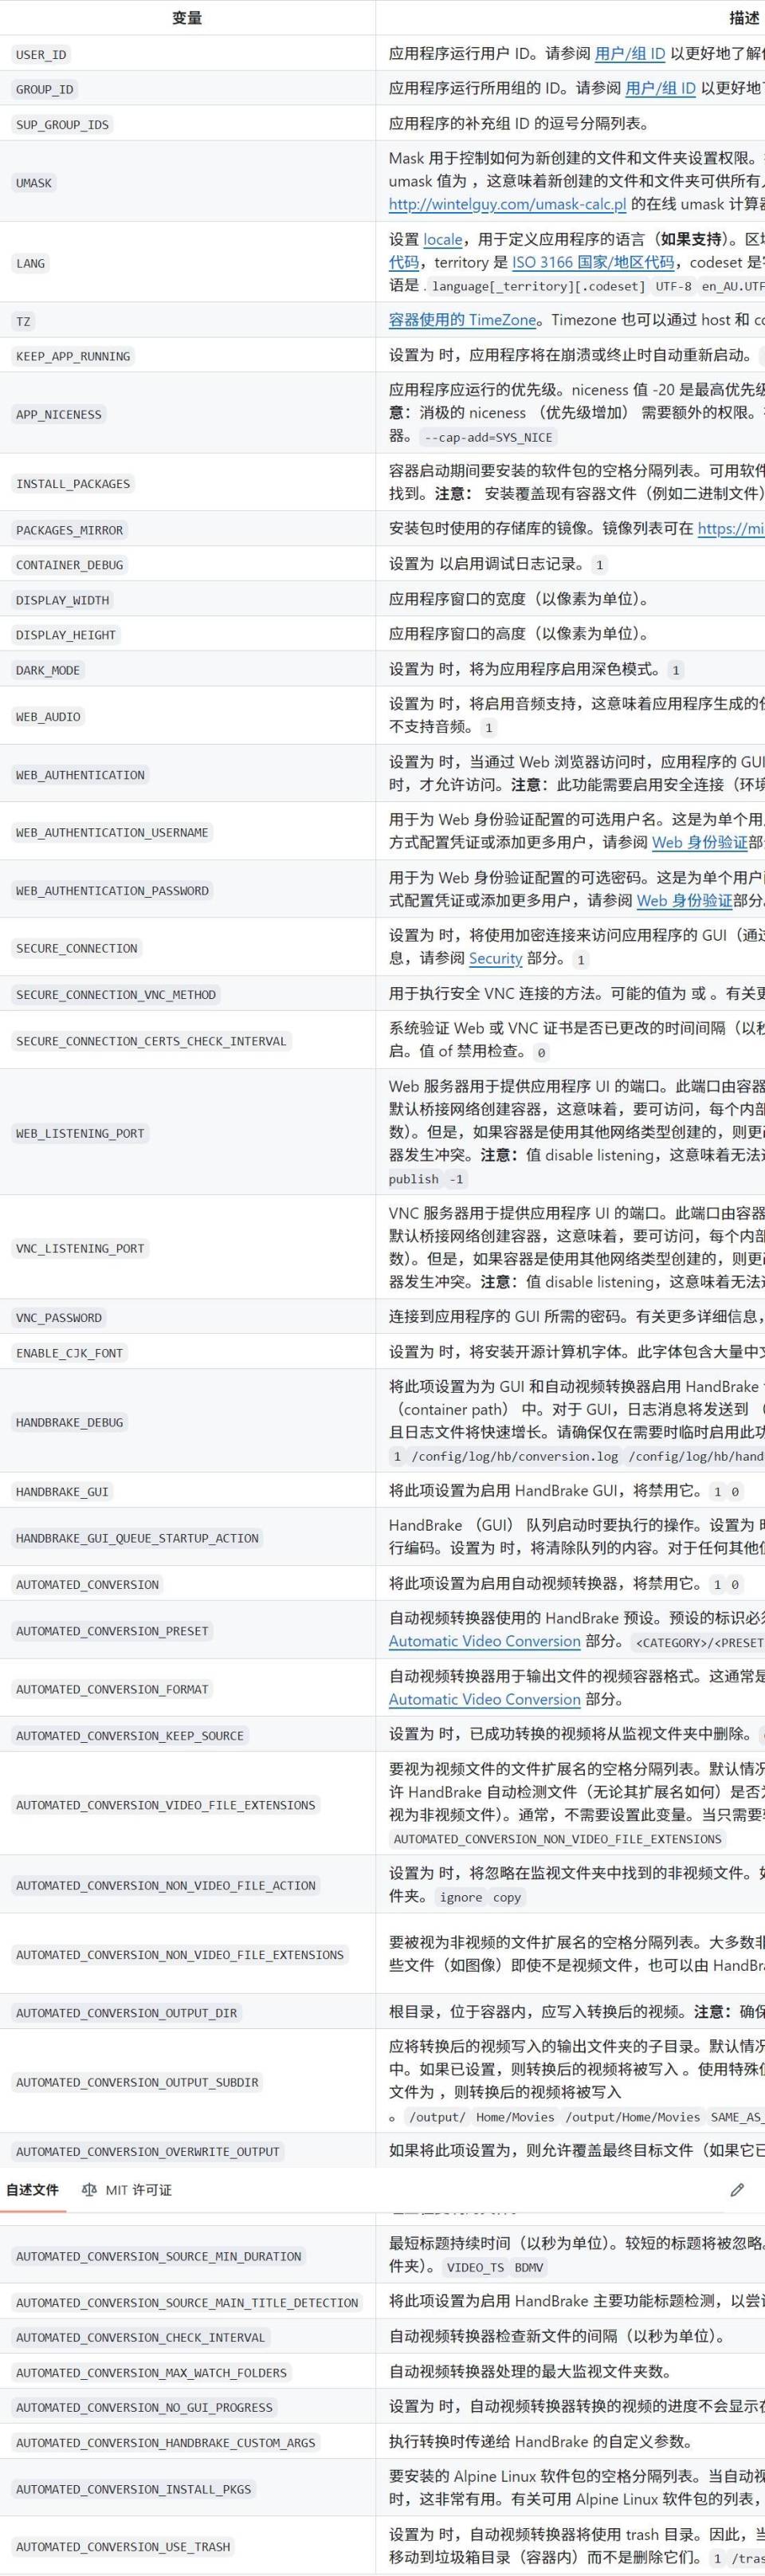Click the pencil edit icon for the readme
This screenshot has height=2576, width=765.
pos(737,2190)
